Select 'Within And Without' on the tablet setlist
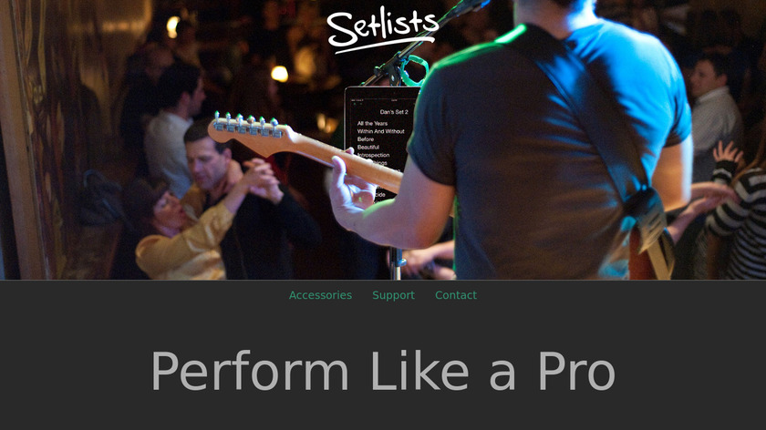The height and width of the screenshot is (430, 766). point(380,131)
